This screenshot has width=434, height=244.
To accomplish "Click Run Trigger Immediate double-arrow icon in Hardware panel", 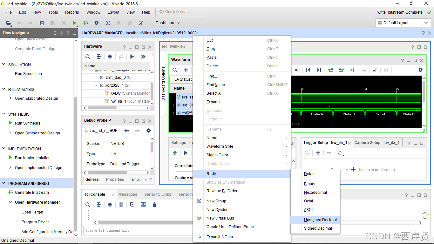I will (x=143, y=57).
